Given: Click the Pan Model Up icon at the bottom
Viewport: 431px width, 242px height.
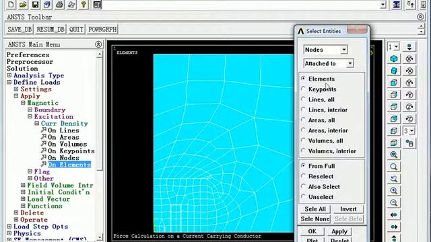Looking at the screenshot, I should click(394, 238).
